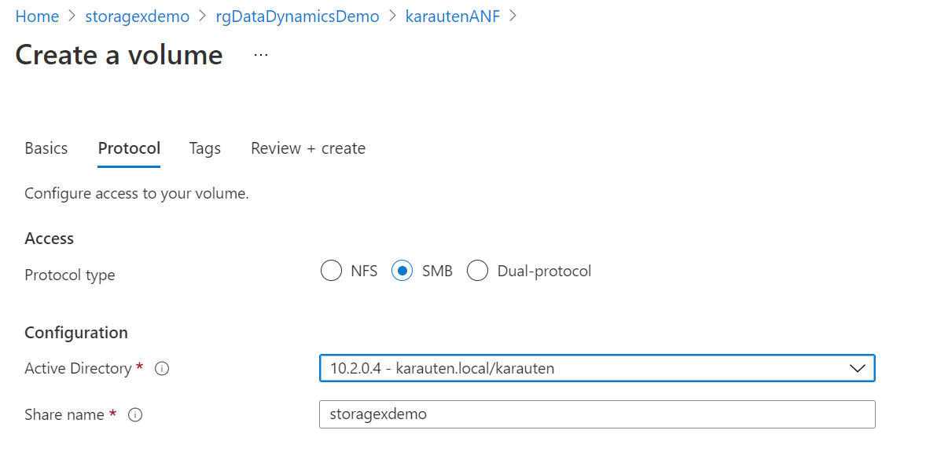
Task: Click the chevron after karautenANF breadcrumb
Action: (515, 16)
